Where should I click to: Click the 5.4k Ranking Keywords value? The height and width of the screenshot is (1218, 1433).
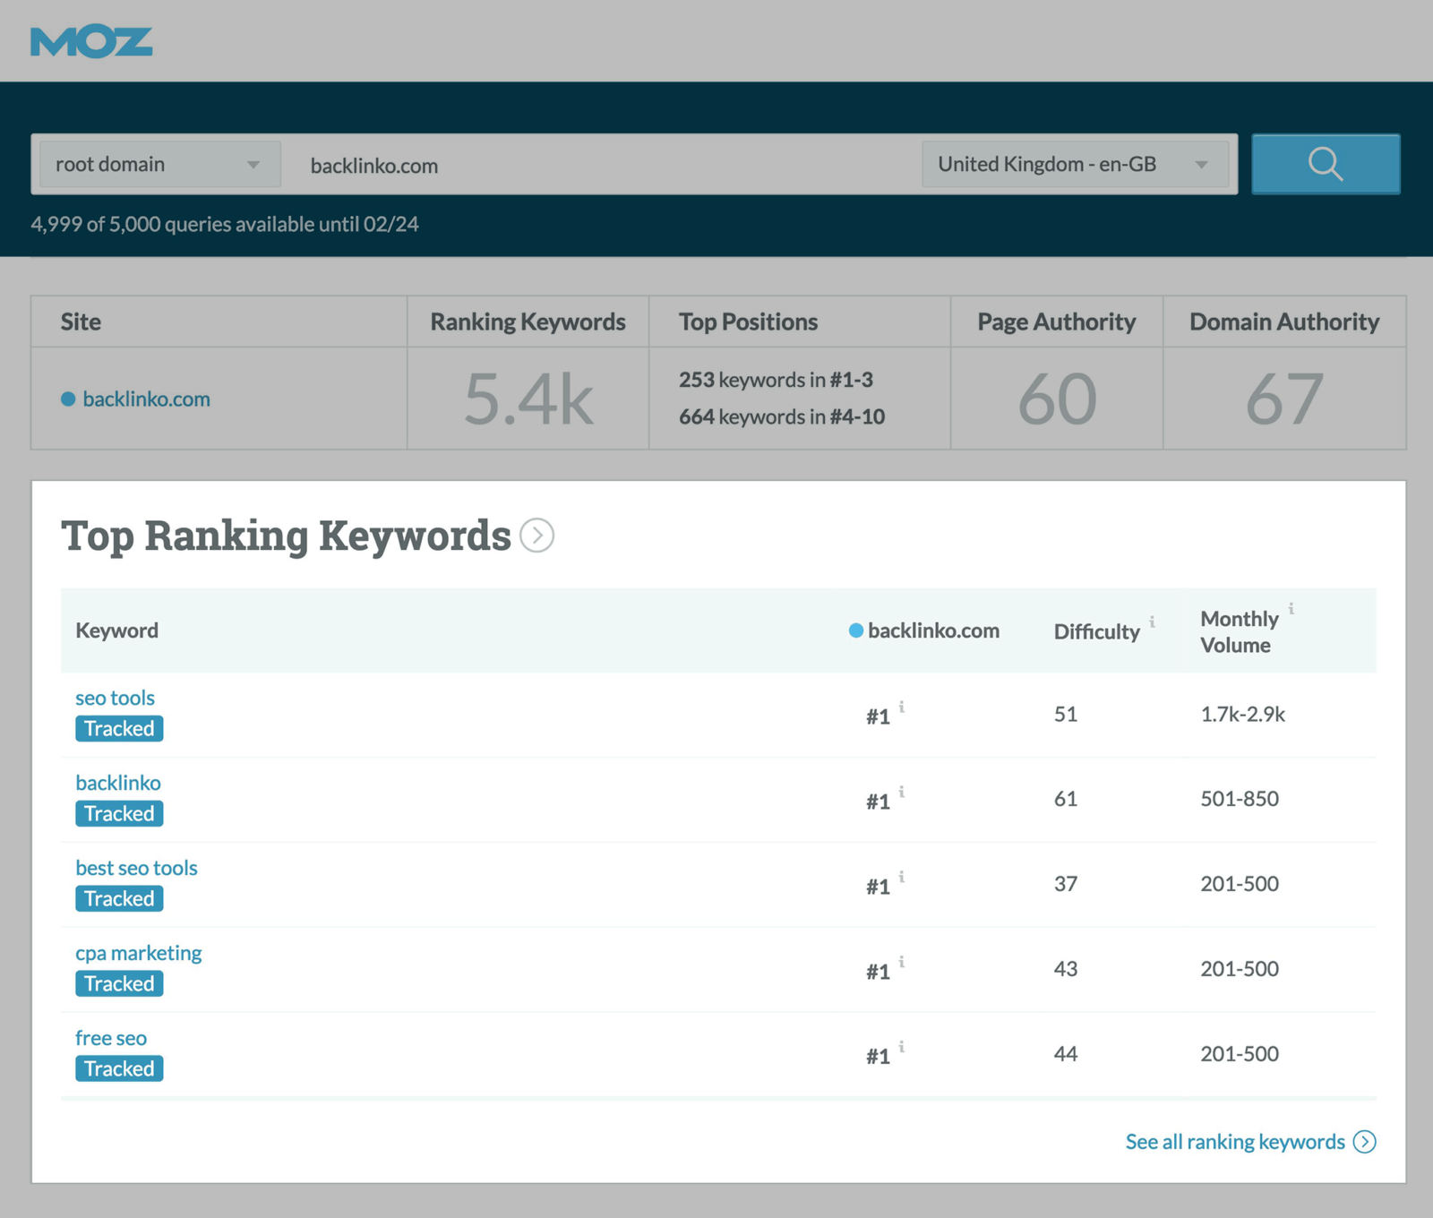(528, 399)
